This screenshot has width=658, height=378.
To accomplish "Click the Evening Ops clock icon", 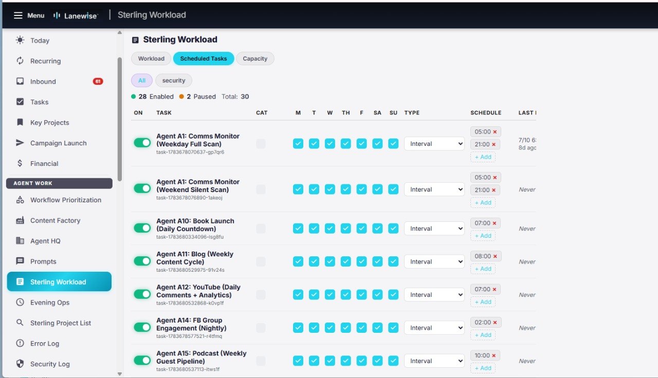I will point(20,303).
